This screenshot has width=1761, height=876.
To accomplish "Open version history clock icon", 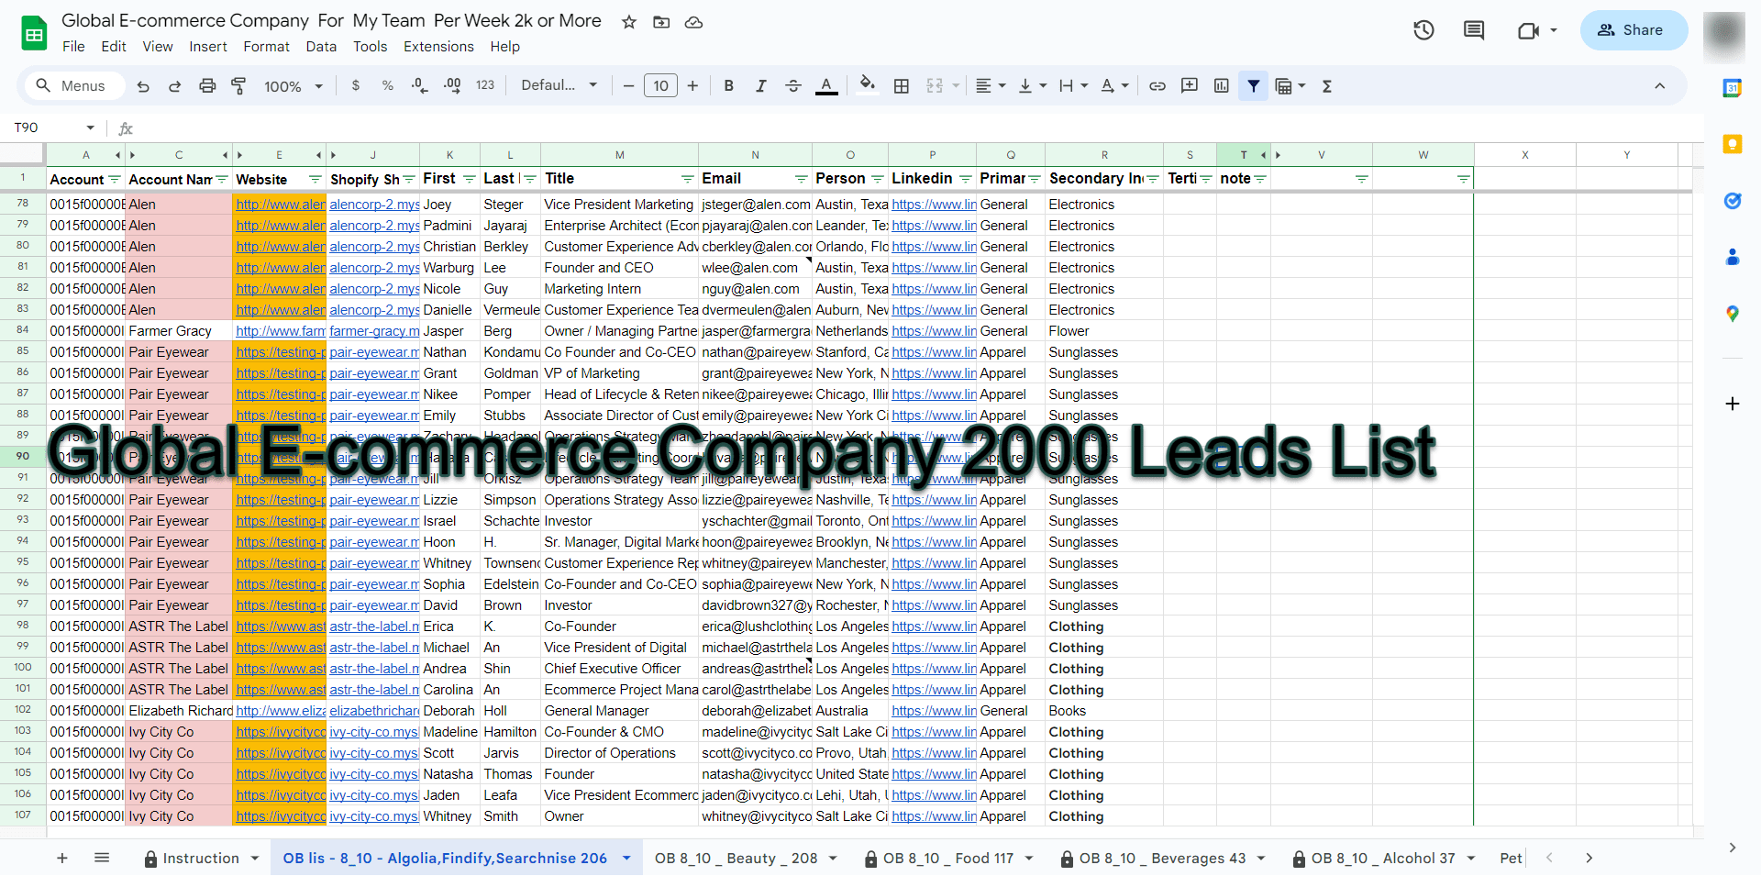I will [x=1423, y=30].
